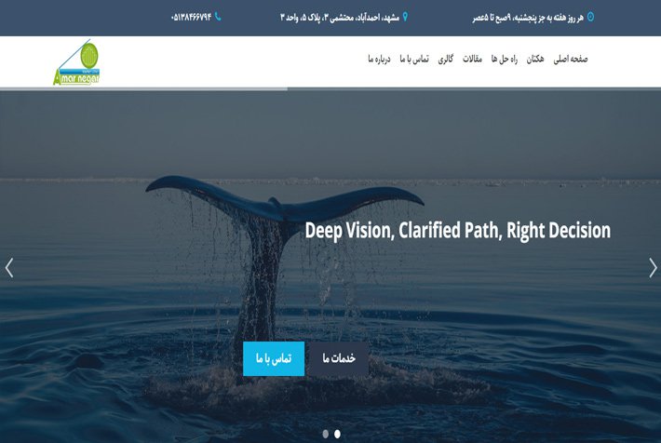
Task: Click the clock icon beside working hours
Action: [x=590, y=17]
